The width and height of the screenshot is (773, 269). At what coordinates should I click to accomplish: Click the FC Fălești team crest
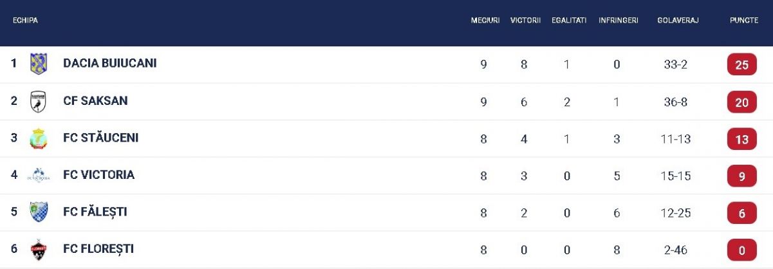coord(39,212)
